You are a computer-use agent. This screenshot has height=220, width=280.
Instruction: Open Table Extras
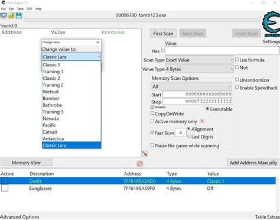(x=268, y=217)
